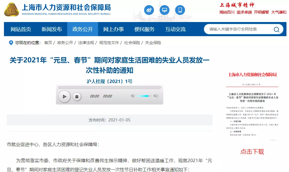
Task: Click the site title 上海市人力资源和社会保障局
Action: coord(66,8)
